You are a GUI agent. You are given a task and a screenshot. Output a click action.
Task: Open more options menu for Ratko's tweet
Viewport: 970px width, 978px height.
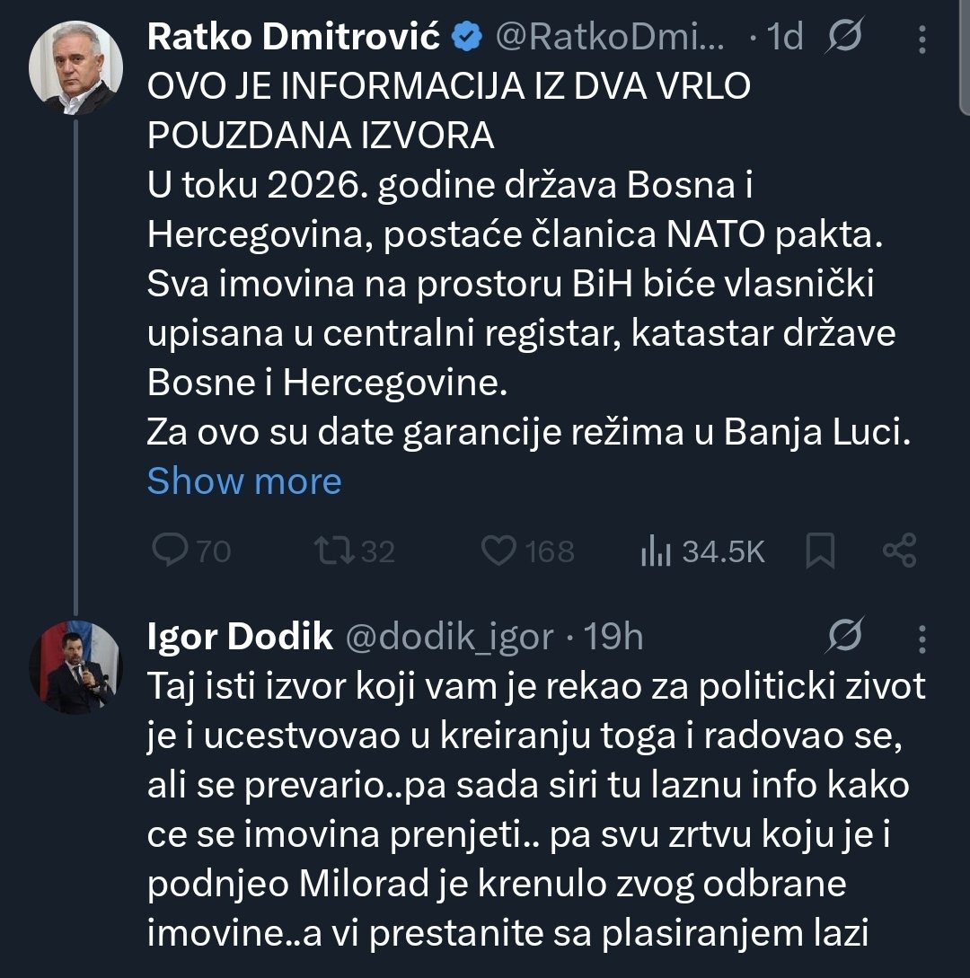[921, 39]
